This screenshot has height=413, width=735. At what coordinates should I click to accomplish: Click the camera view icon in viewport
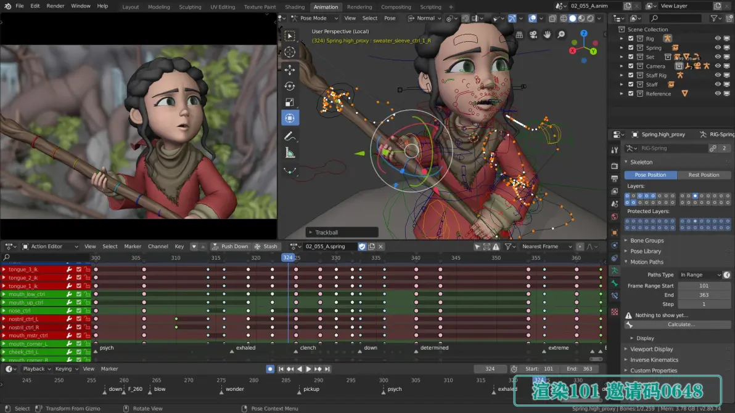(x=533, y=34)
